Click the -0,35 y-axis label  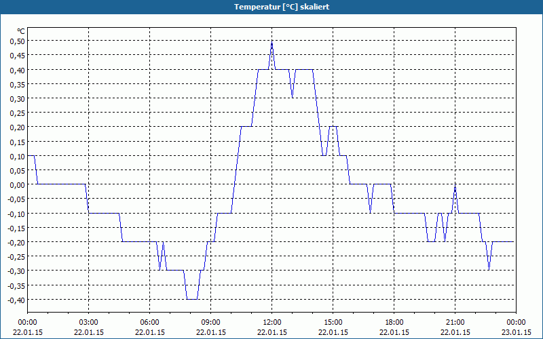(17, 285)
